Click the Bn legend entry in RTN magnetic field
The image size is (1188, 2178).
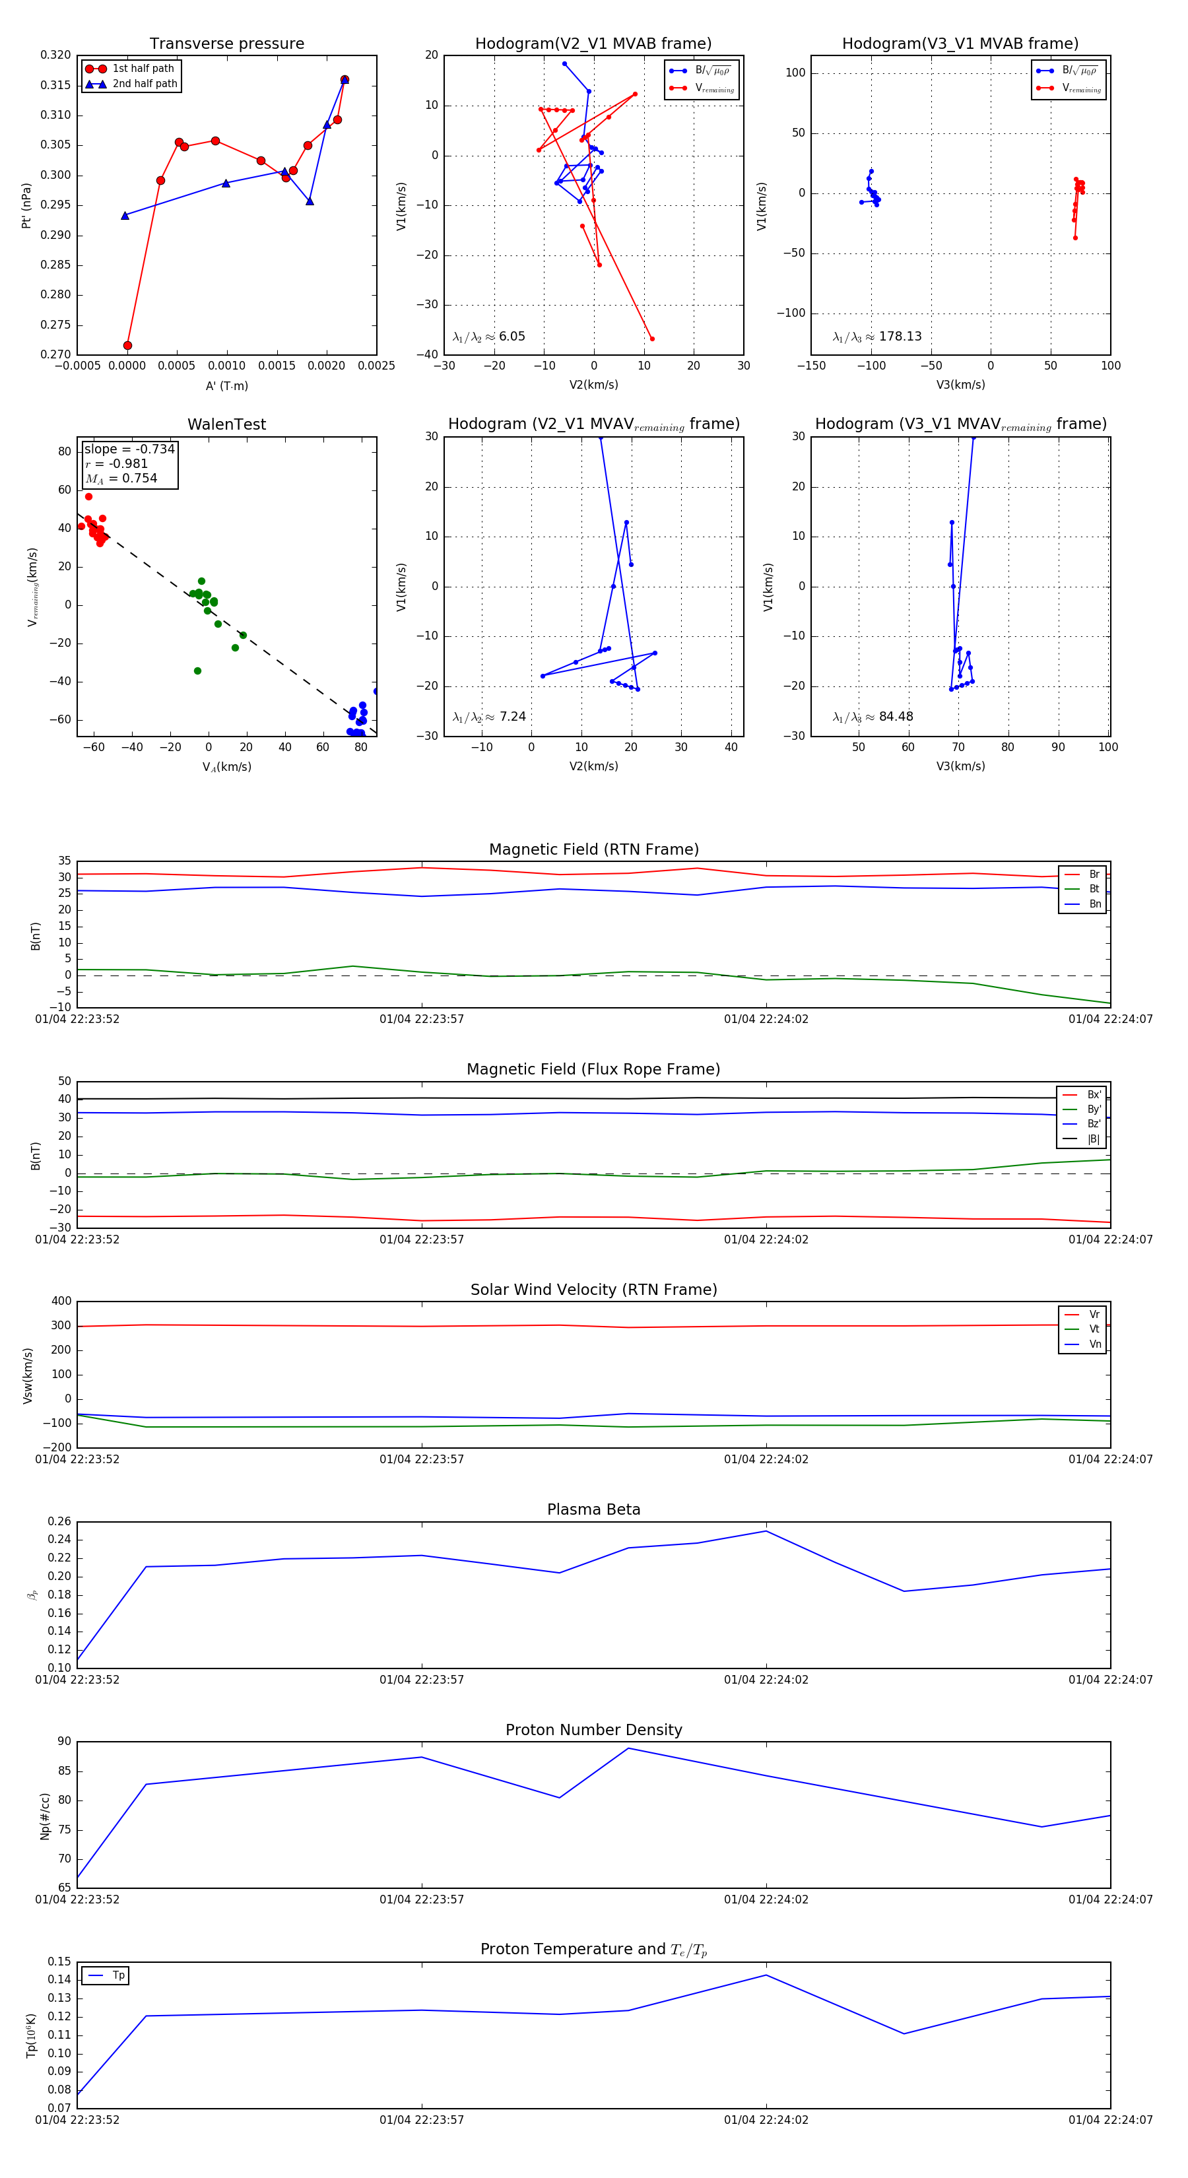click(x=1083, y=904)
